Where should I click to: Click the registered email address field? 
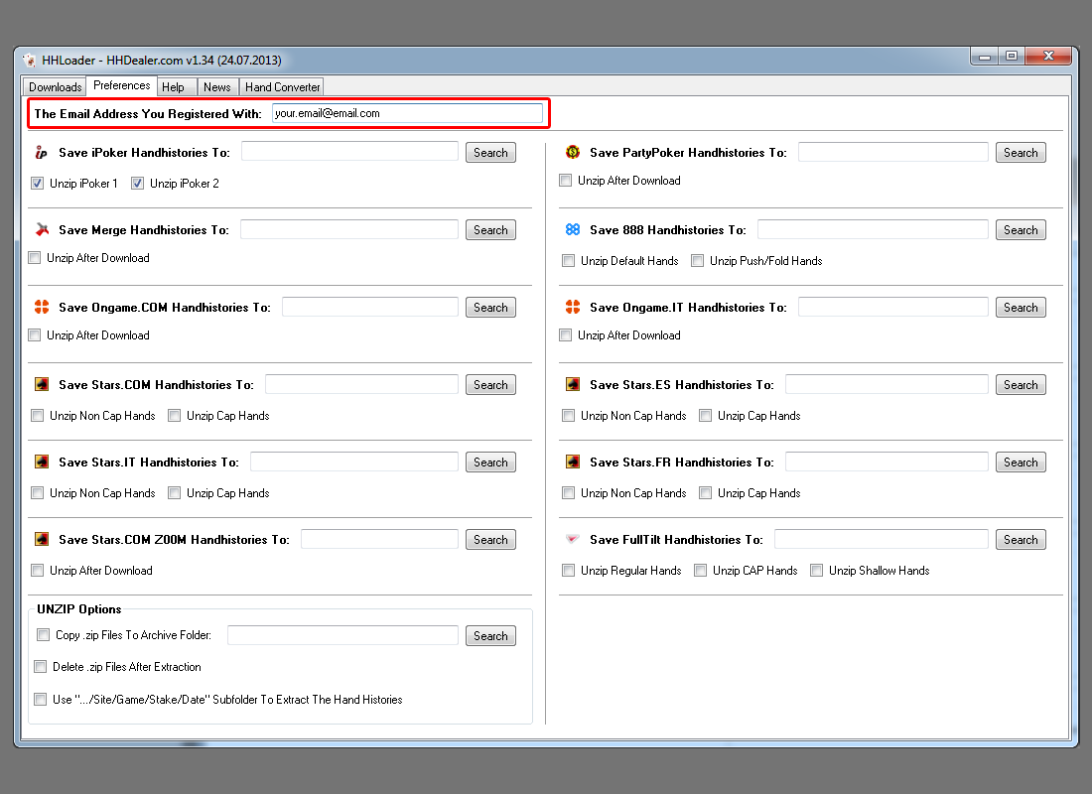(x=407, y=114)
